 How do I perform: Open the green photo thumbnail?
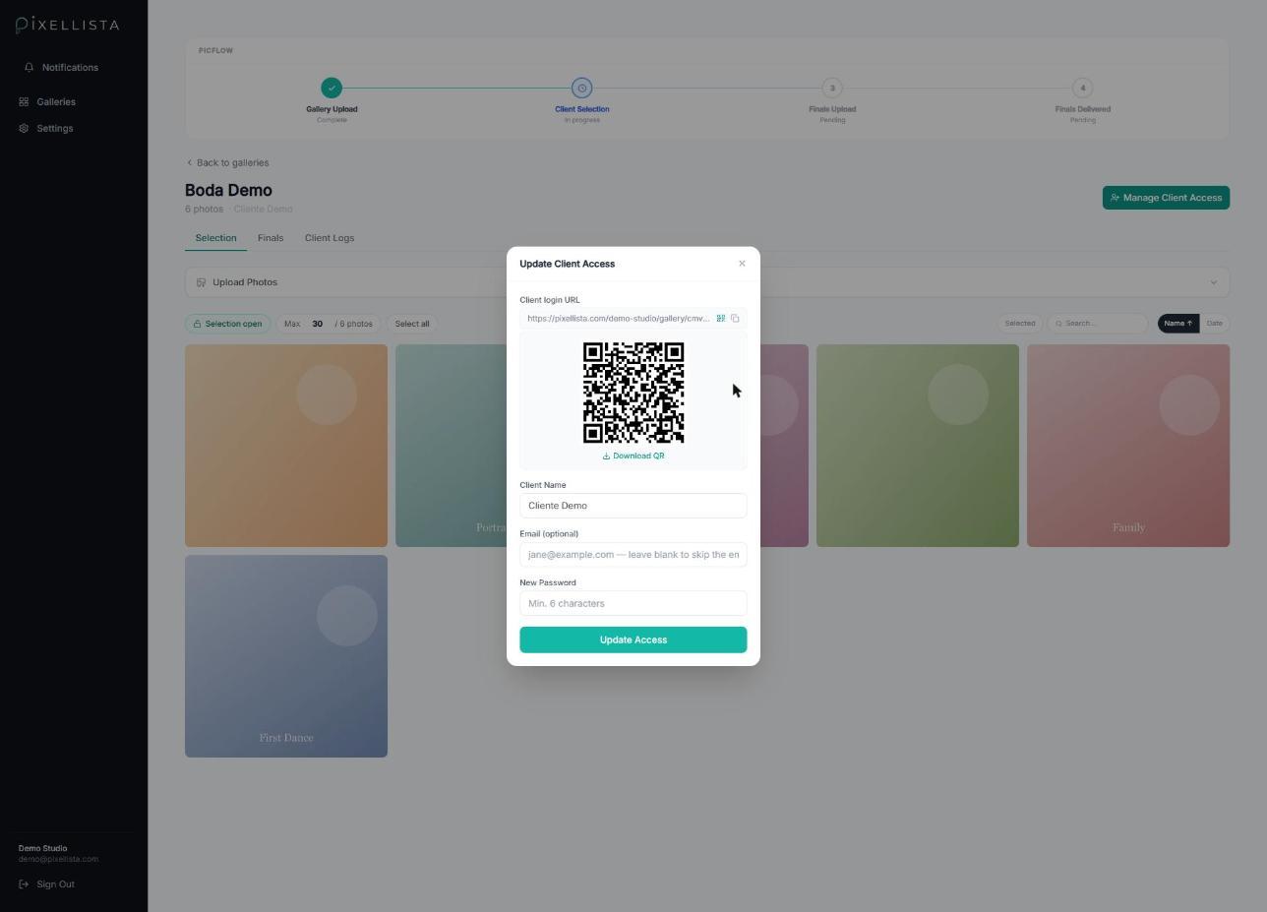pos(918,446)
